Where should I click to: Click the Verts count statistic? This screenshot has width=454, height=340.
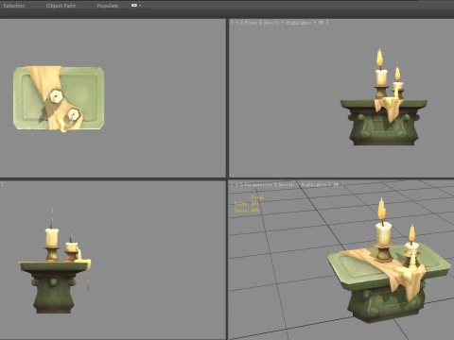(x=247, y=211)
